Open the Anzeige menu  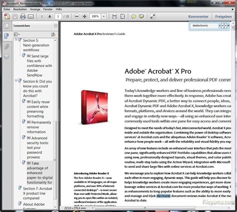coord(35,9)
